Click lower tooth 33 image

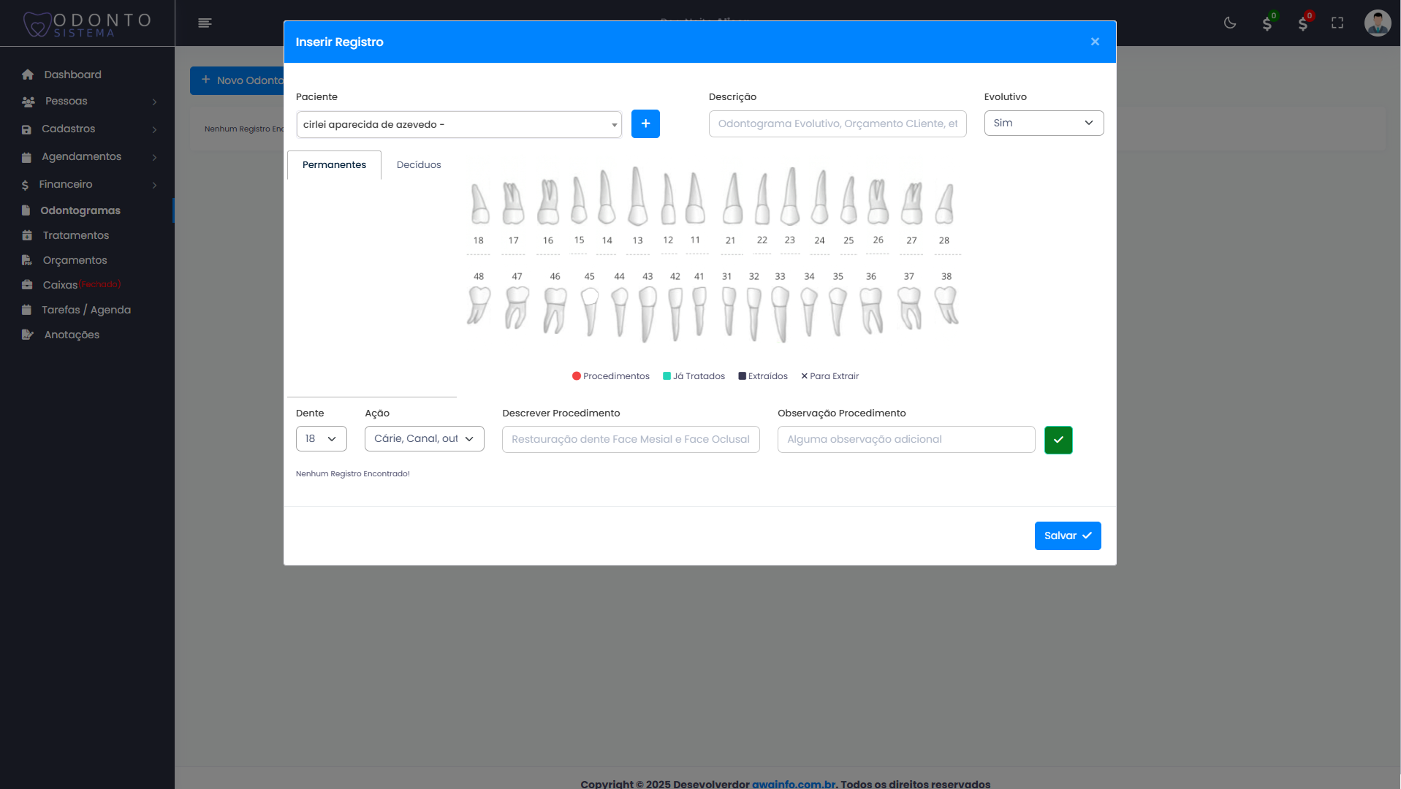pyautogui.click(x=781, y=313)
